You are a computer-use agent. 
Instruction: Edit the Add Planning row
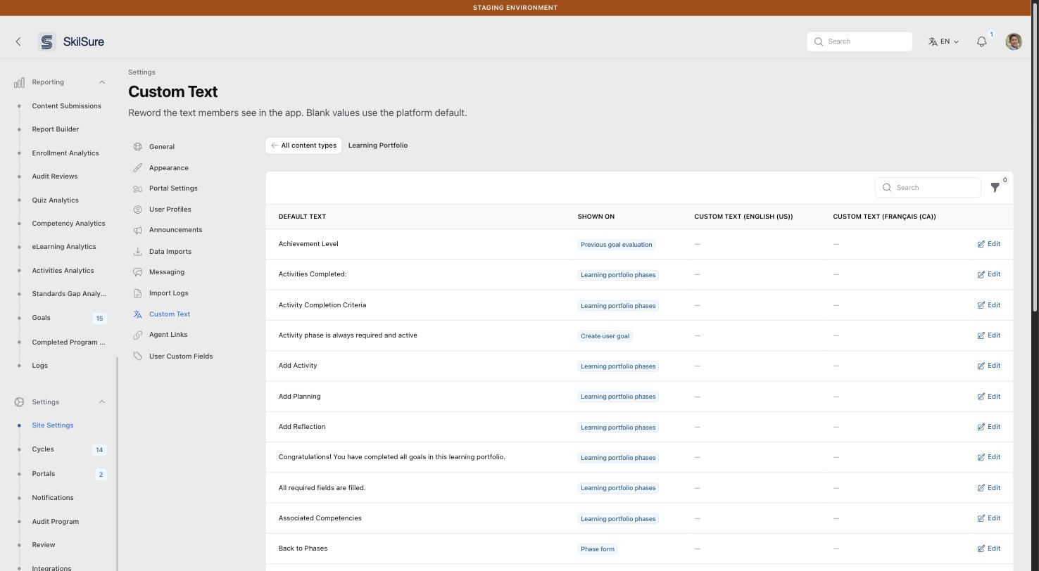pyautogui.click(x=989, y=397)
